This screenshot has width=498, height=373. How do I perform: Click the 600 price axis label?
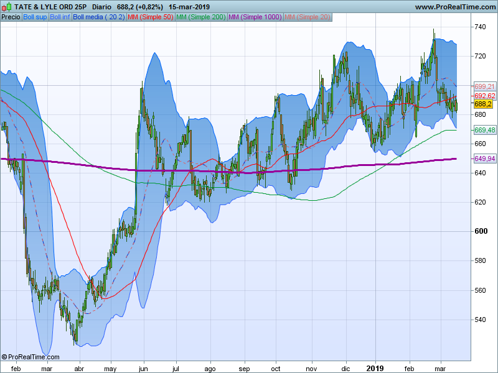(481, 231)
